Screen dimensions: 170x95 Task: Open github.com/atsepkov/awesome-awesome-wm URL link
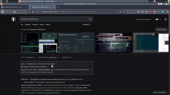click(x=45, y=82)
